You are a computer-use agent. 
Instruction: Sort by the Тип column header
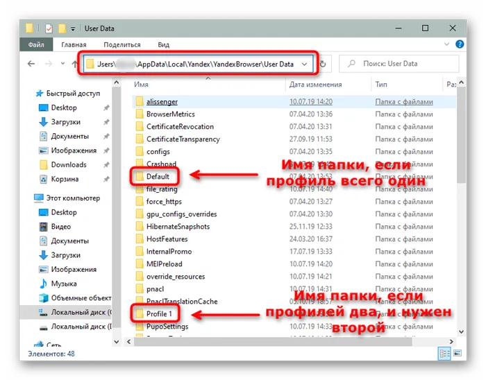coord(381,85)
